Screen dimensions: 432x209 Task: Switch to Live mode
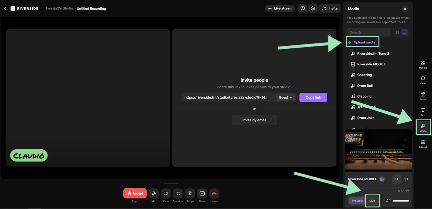pos(372,201)
